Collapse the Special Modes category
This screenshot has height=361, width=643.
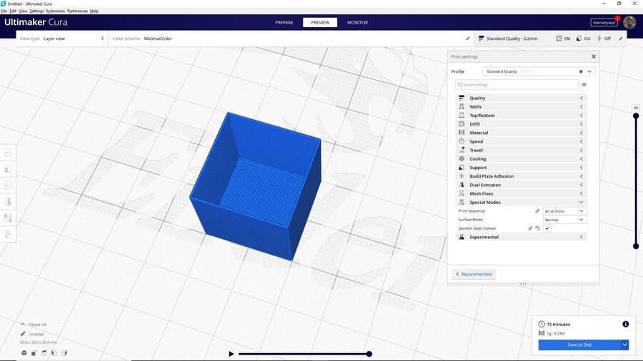pyautogui.click(x=522, y=202)
